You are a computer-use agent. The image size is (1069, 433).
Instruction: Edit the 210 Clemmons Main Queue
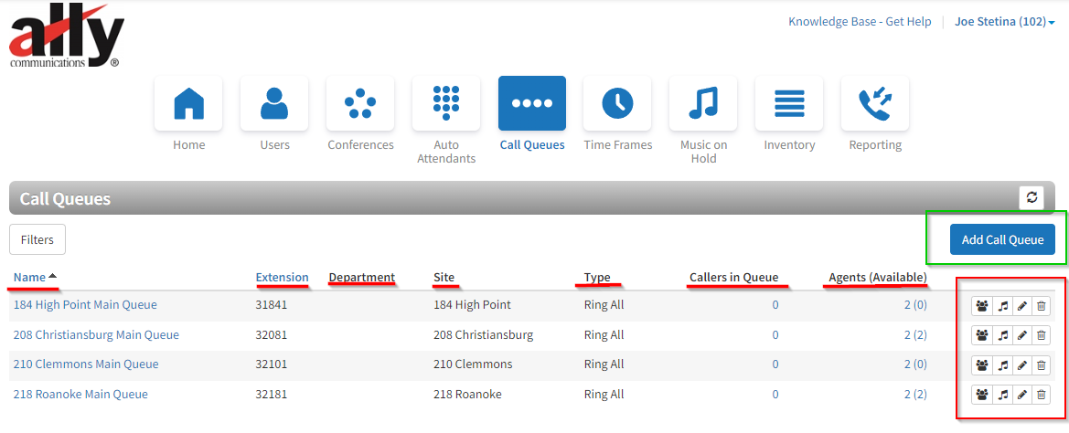click(x=1022, y=365)
